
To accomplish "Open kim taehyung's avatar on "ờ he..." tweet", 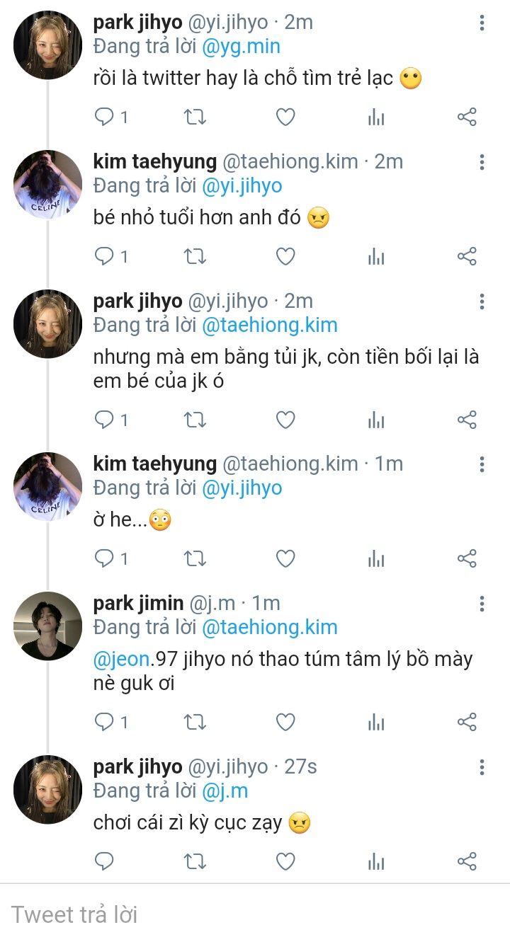I will [47, 486].
